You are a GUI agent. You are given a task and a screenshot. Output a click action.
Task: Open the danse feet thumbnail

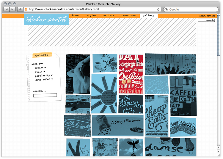pyautogui.click(x=171, y=147)
